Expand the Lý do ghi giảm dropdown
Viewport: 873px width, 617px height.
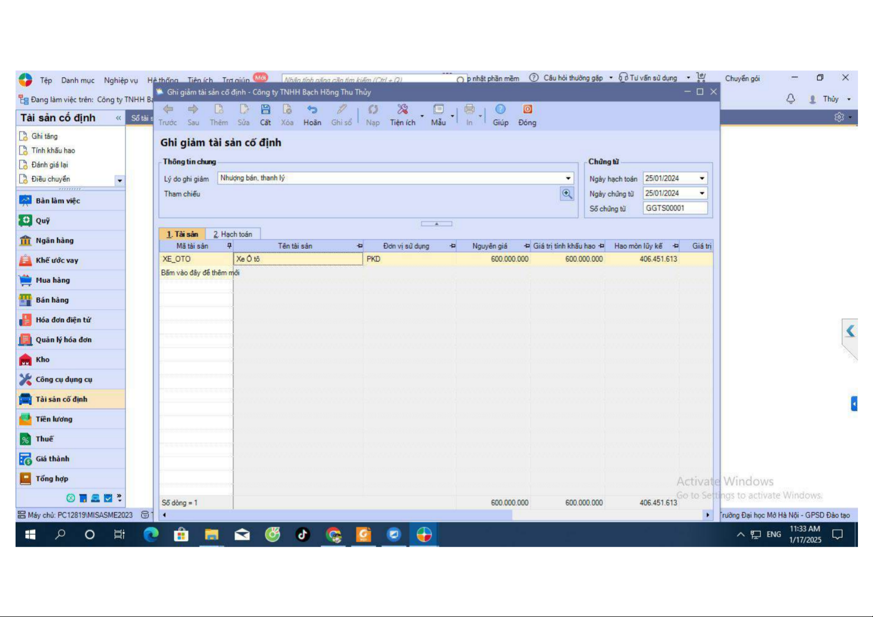[x=568, y=178]
